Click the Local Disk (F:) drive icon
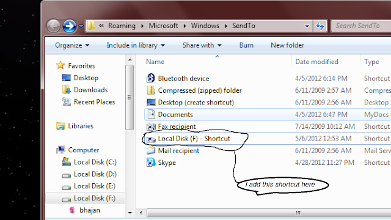The image size is (391, 220). (x=66, y=199)
